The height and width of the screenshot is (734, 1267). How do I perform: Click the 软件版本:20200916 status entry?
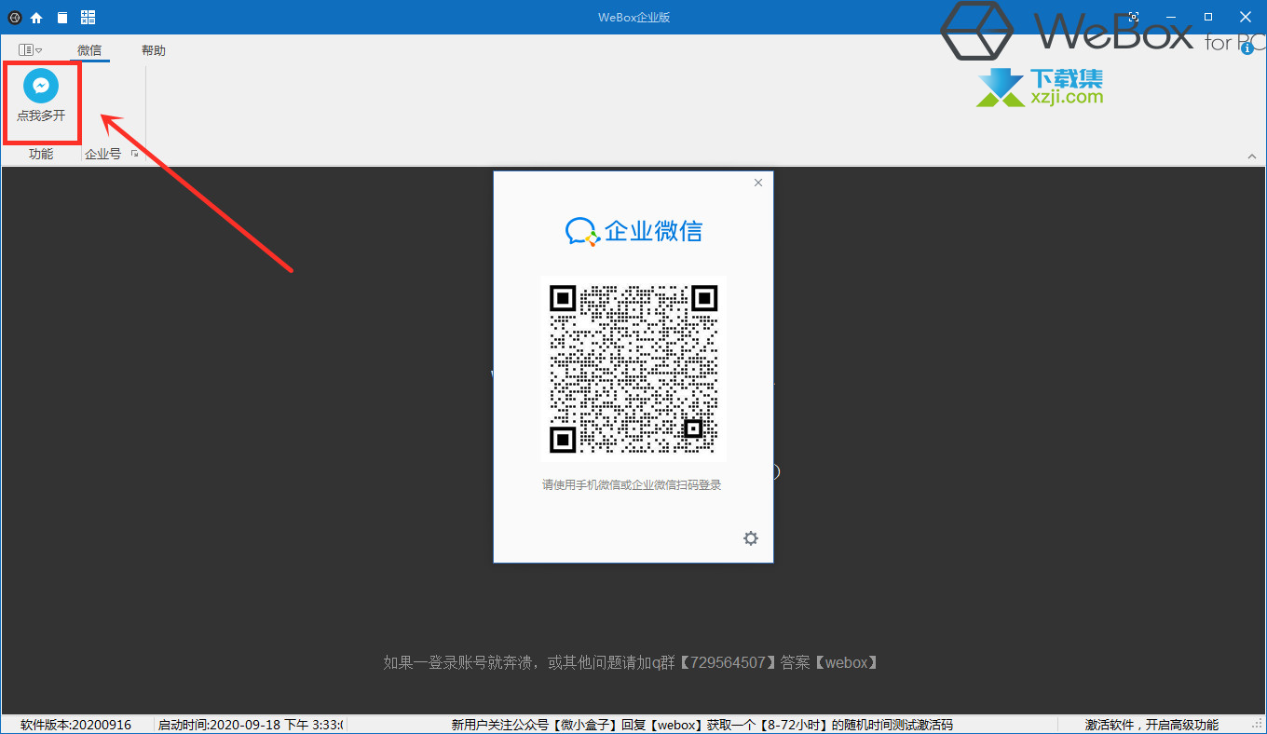[76, 725]
